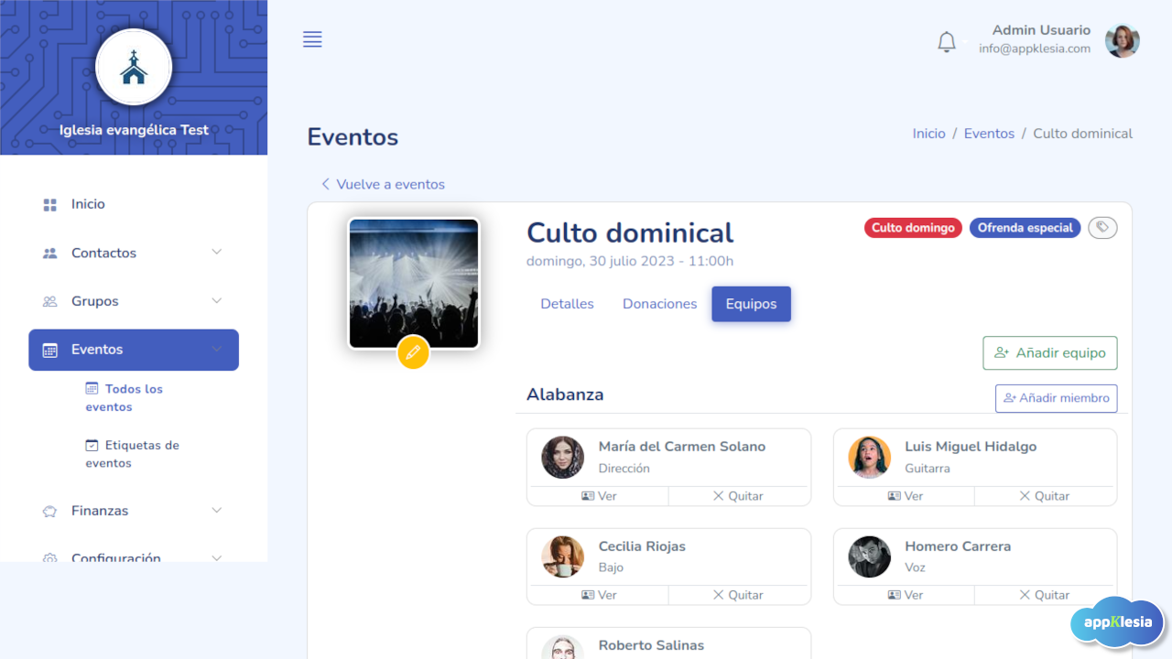Click Añadir equipo button
This screenshot has width=1172, height=659.
point(1049,353)
